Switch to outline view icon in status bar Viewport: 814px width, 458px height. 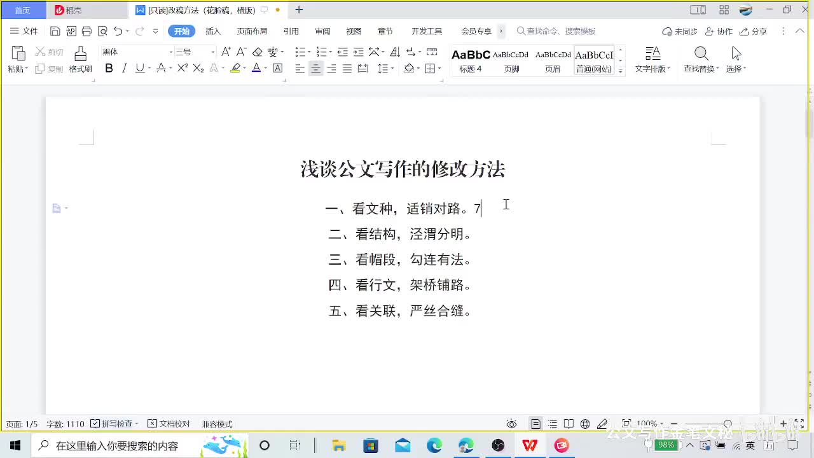coord(553,424)
